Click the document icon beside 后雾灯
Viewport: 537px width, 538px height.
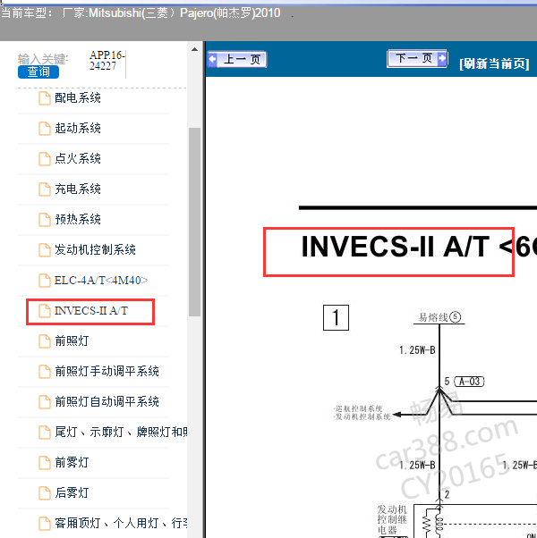pyautogui.click(x=45, y=493)
